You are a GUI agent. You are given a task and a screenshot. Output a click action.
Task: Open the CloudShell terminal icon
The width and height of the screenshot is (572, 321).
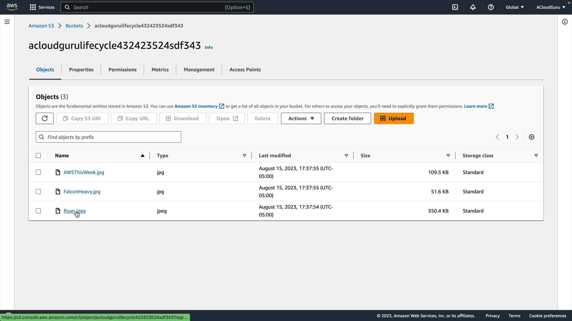click(x=455, y=7)
